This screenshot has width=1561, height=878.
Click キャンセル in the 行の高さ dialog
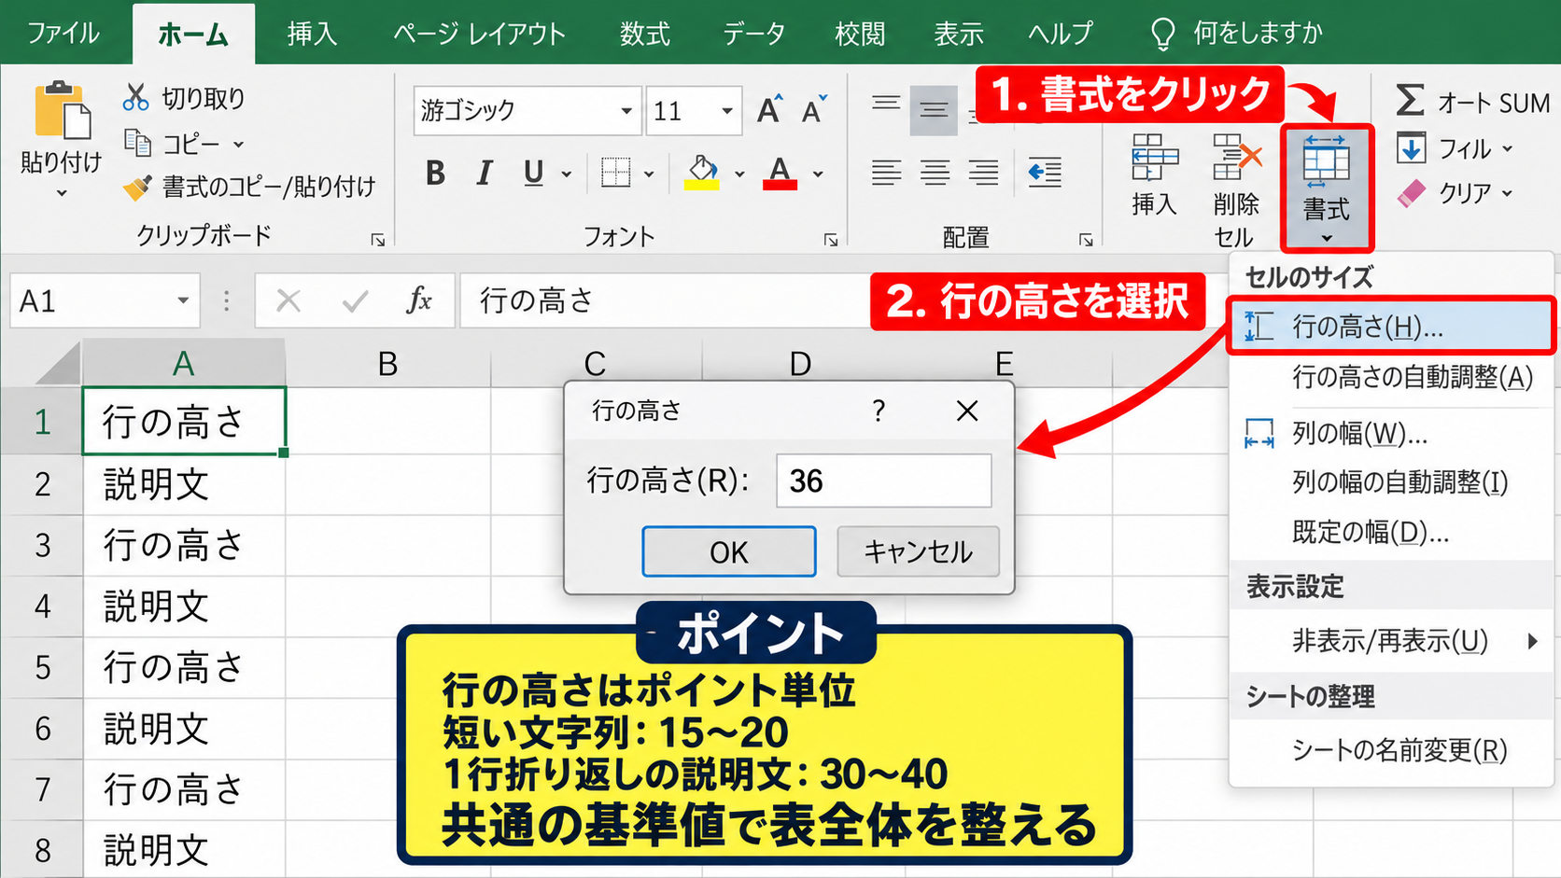pyautogui.click(x=919, y=551)
